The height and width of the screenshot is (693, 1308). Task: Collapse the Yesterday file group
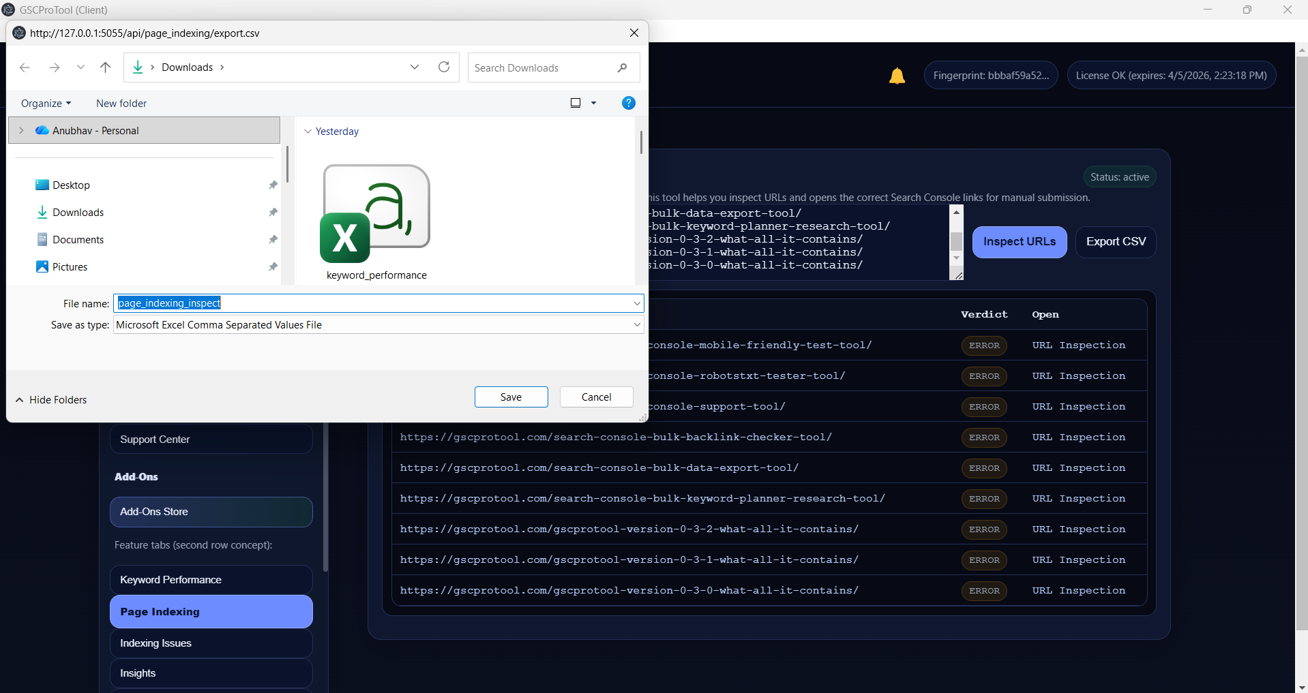(308, 132)
